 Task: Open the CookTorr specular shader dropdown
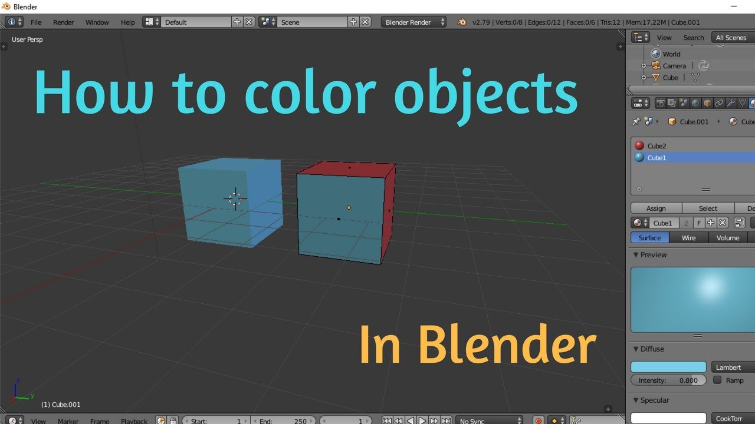(x=733, y=418)
